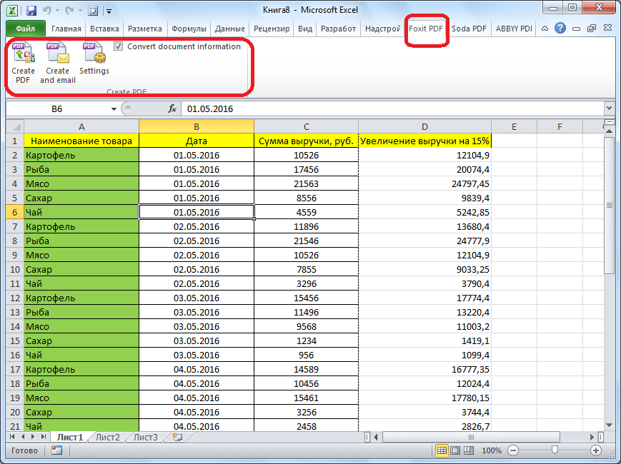The height and width of the screenshot is (464, 621).
Task: Click the insert new worksheet icon
Action: click(177, 437)
